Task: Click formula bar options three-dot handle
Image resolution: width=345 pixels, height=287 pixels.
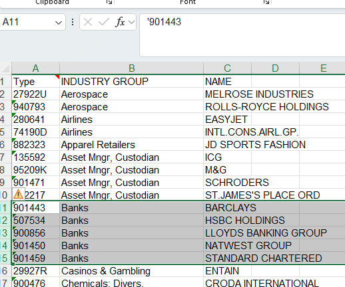Action: click(x=73, y=22)
